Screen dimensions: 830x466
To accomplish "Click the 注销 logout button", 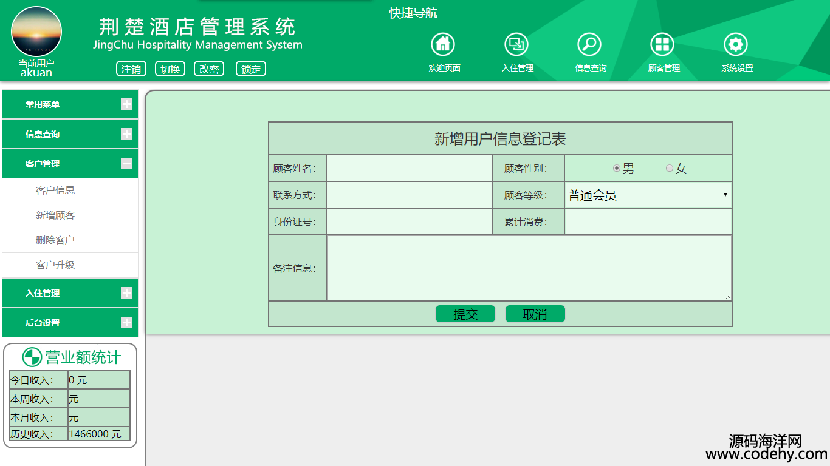I will click(x=131, y=69).
